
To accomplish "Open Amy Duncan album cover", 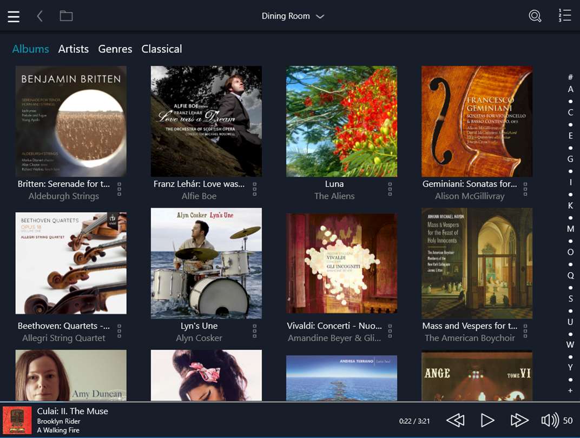I will tap(71, 375).
